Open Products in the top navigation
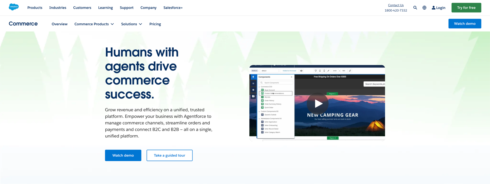490x184 pixels. click(35, 8)
